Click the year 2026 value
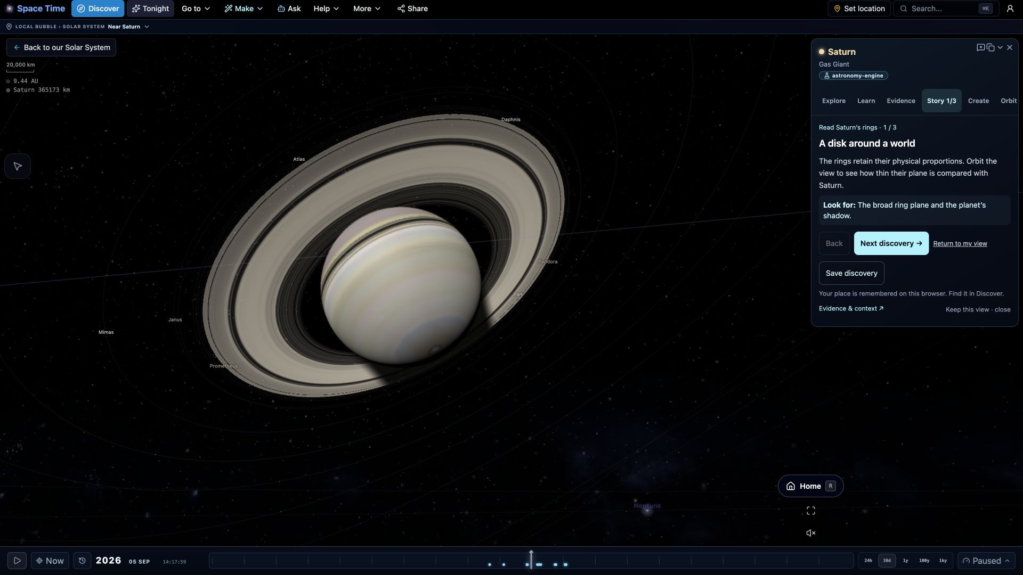Viewport: 1023px width, 575px height. coord(109,561)
